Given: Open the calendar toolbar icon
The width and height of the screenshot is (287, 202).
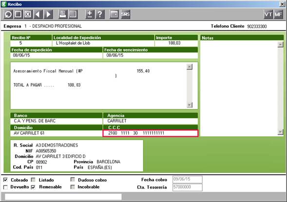Looking at the screenshot, I should coord(114,14).
